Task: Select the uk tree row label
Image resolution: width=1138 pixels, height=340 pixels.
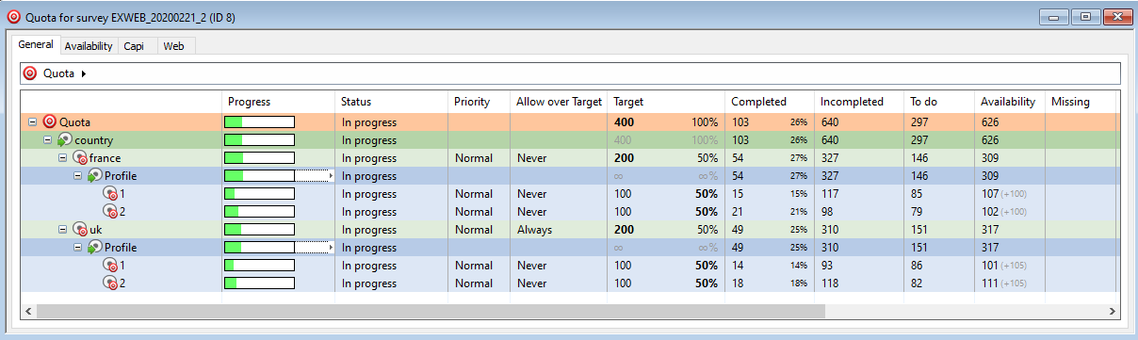Action: click(96, 230)
